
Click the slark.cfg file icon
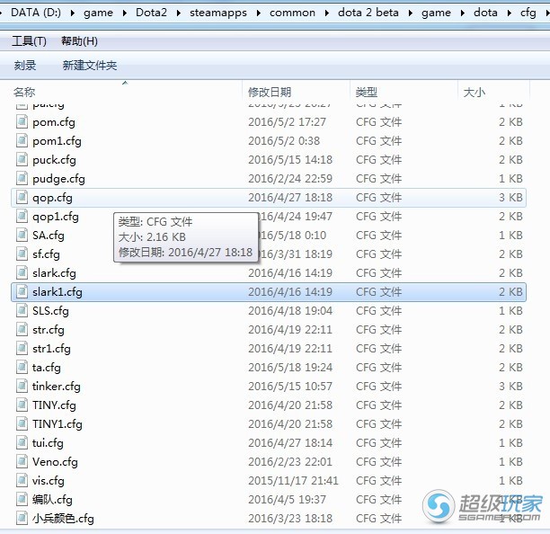(22, 273)
